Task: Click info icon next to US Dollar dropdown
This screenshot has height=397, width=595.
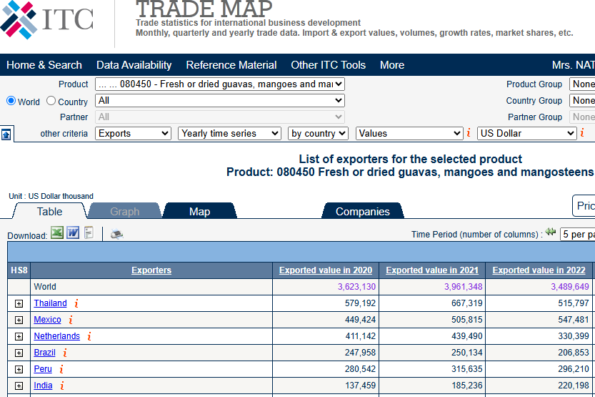Action: 582,132
